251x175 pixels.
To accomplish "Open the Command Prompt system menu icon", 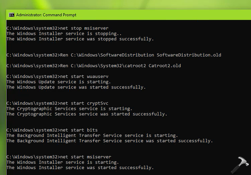I will coord(12,15).
